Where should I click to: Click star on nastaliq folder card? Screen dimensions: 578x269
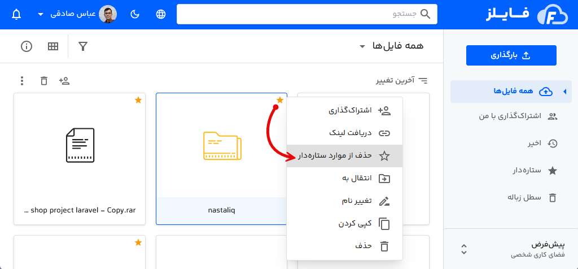[x=280, y=100]
